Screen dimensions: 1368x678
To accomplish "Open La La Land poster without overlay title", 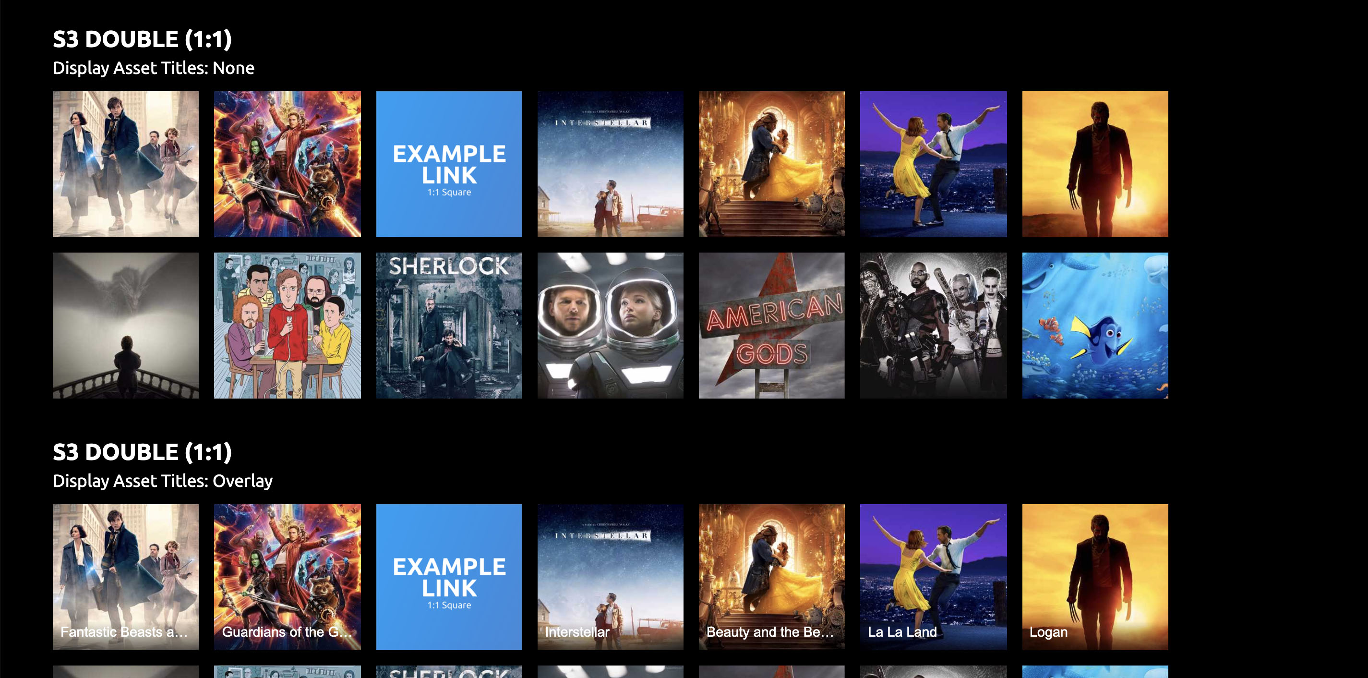I will [934, 164].
